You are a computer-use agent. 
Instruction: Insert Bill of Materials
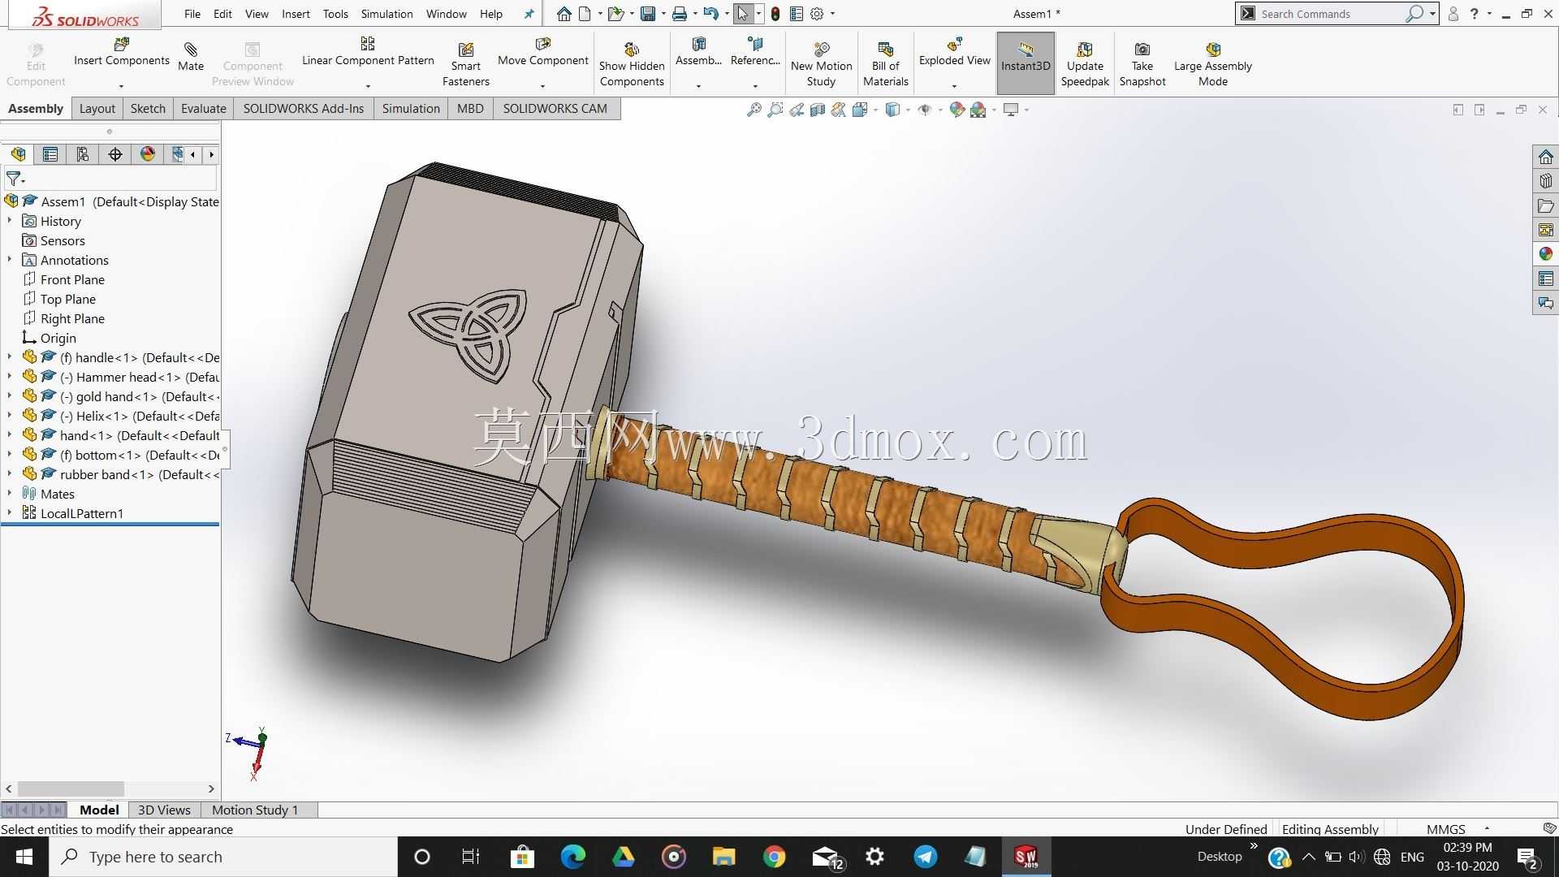pyautogui.click(x=885, y=64)
